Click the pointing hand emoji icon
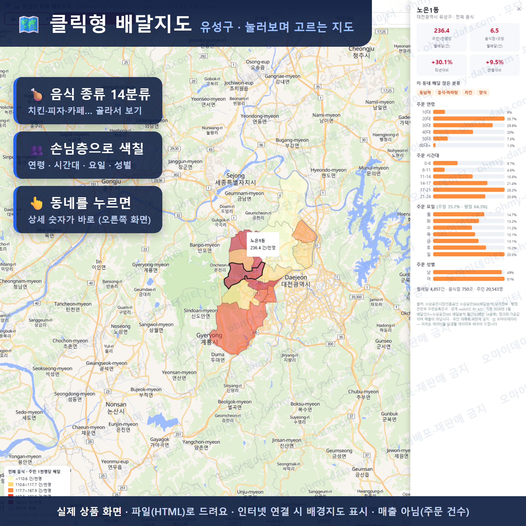This screenshot has width=526, height=526. click(x=36, y=203)
